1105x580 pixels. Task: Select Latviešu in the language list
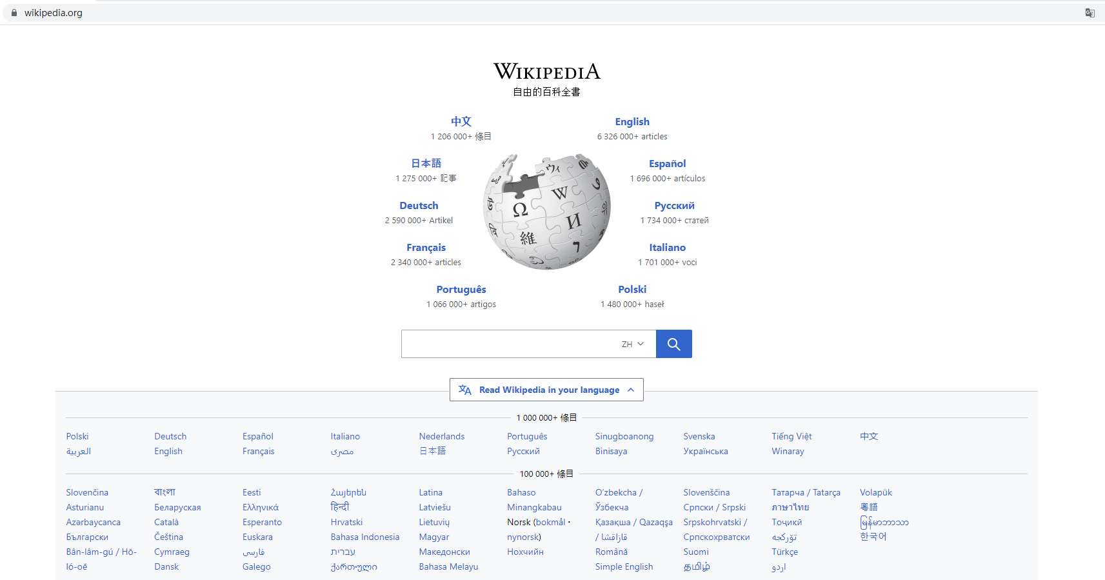coord(435,508)
